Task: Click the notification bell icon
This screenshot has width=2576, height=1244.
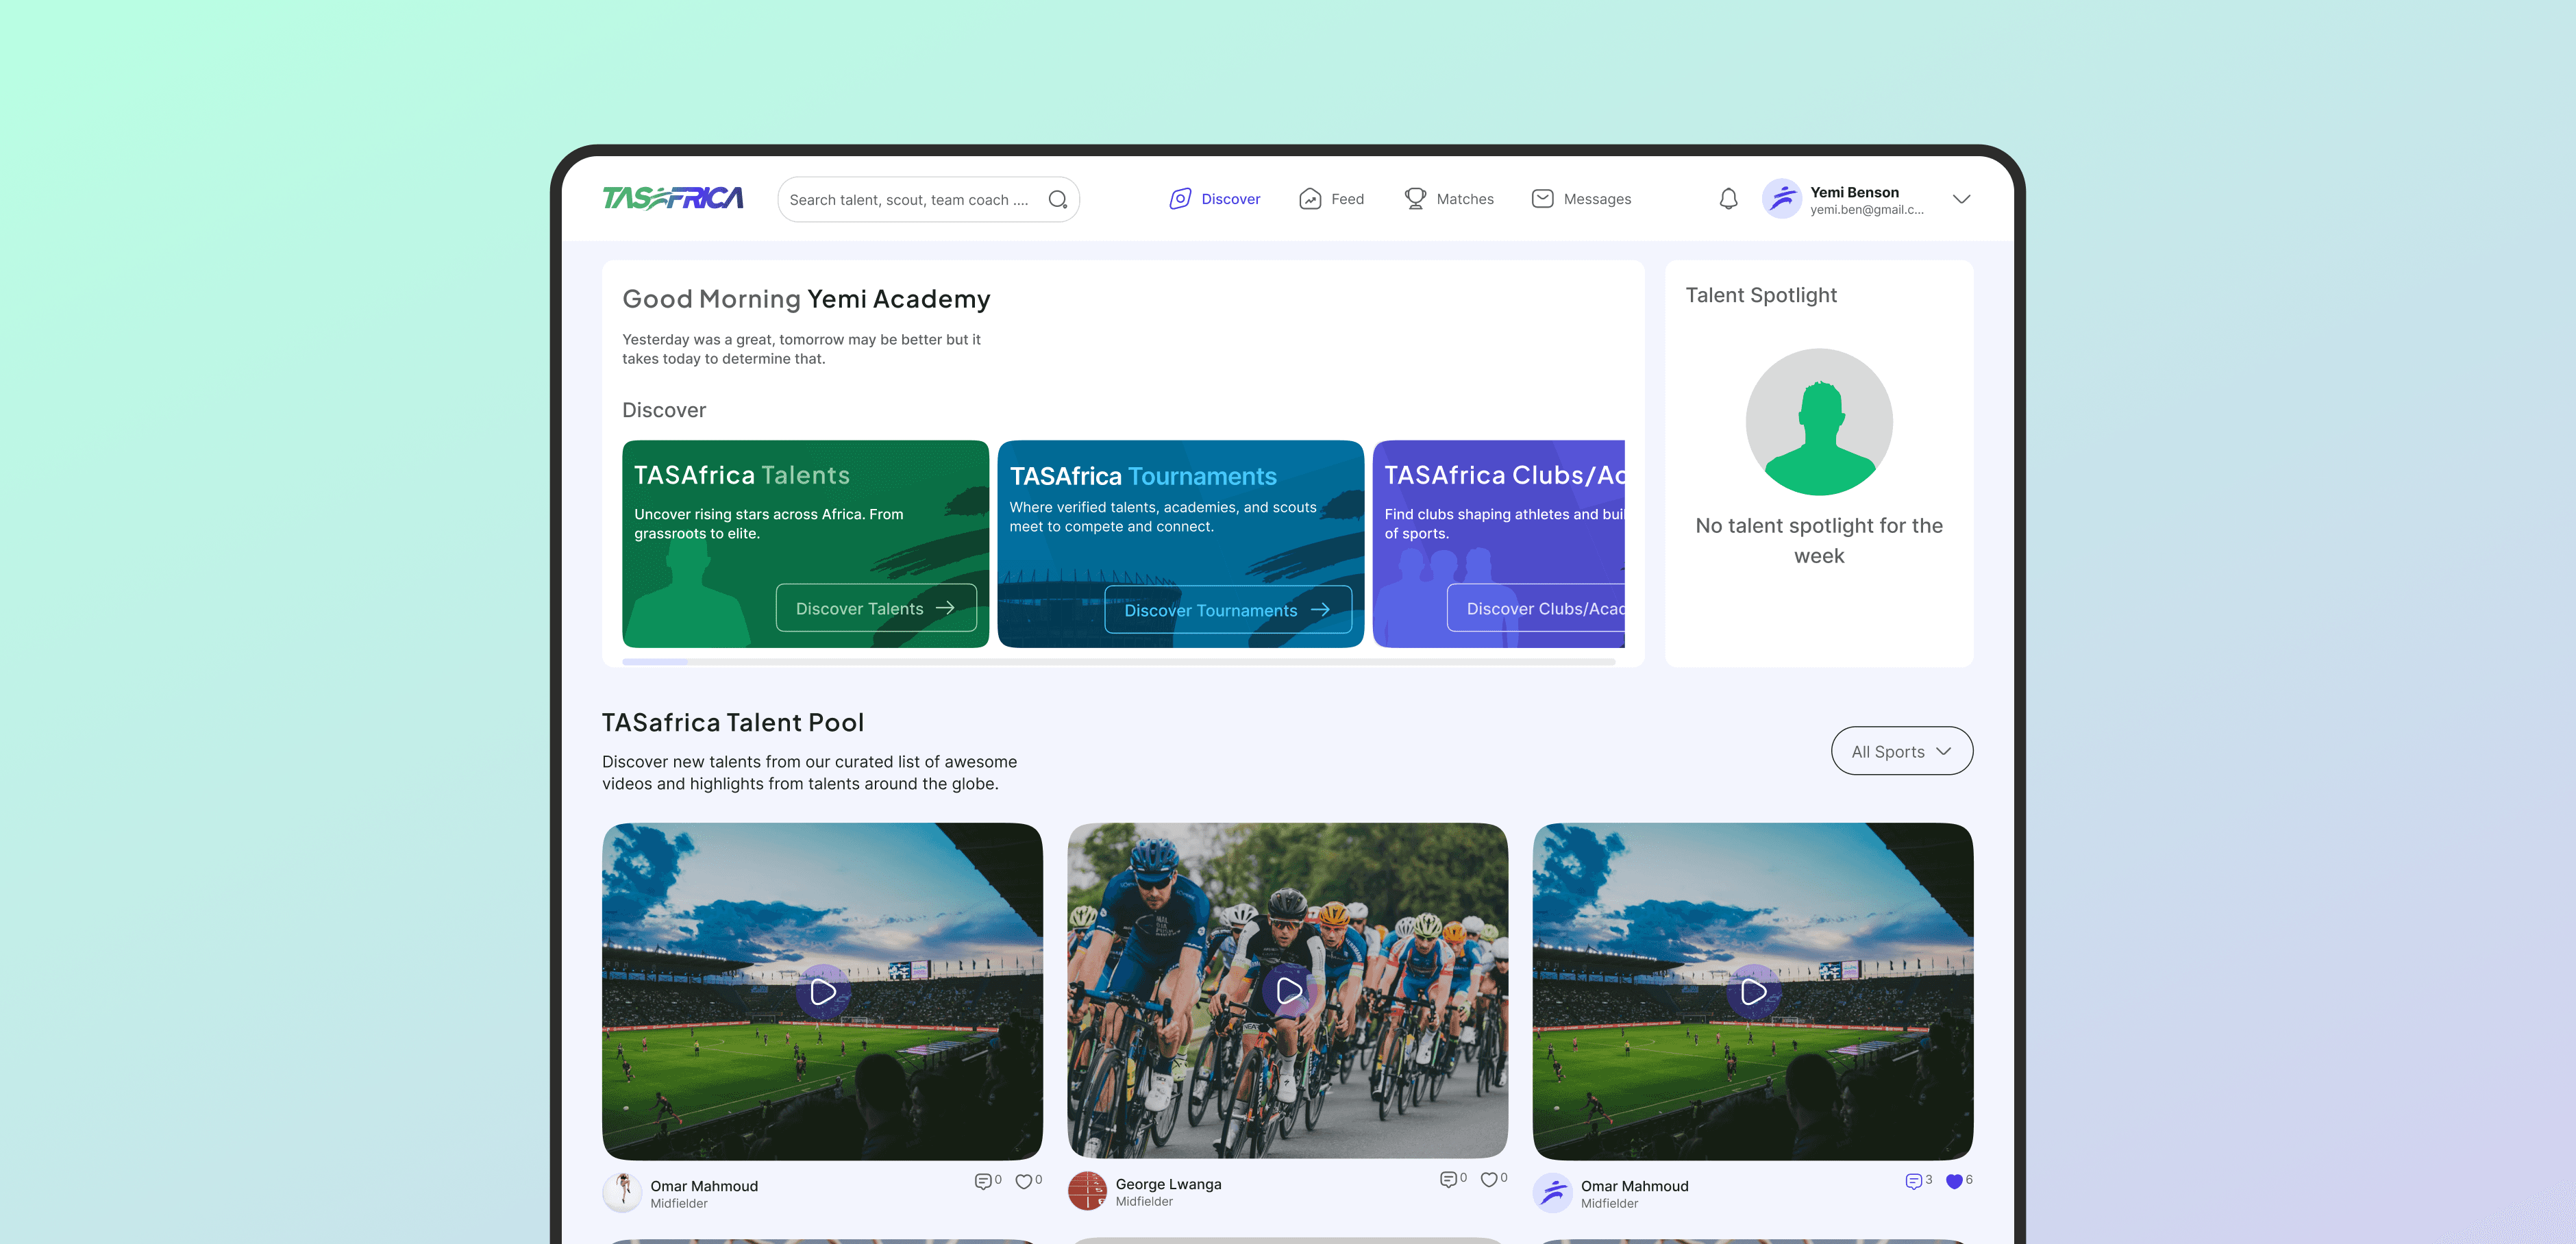Action: coord(1728,199)
